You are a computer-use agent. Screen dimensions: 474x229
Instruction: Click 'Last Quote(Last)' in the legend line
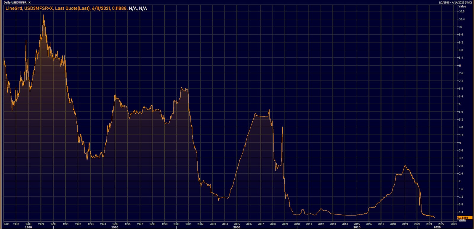(72, 8)
